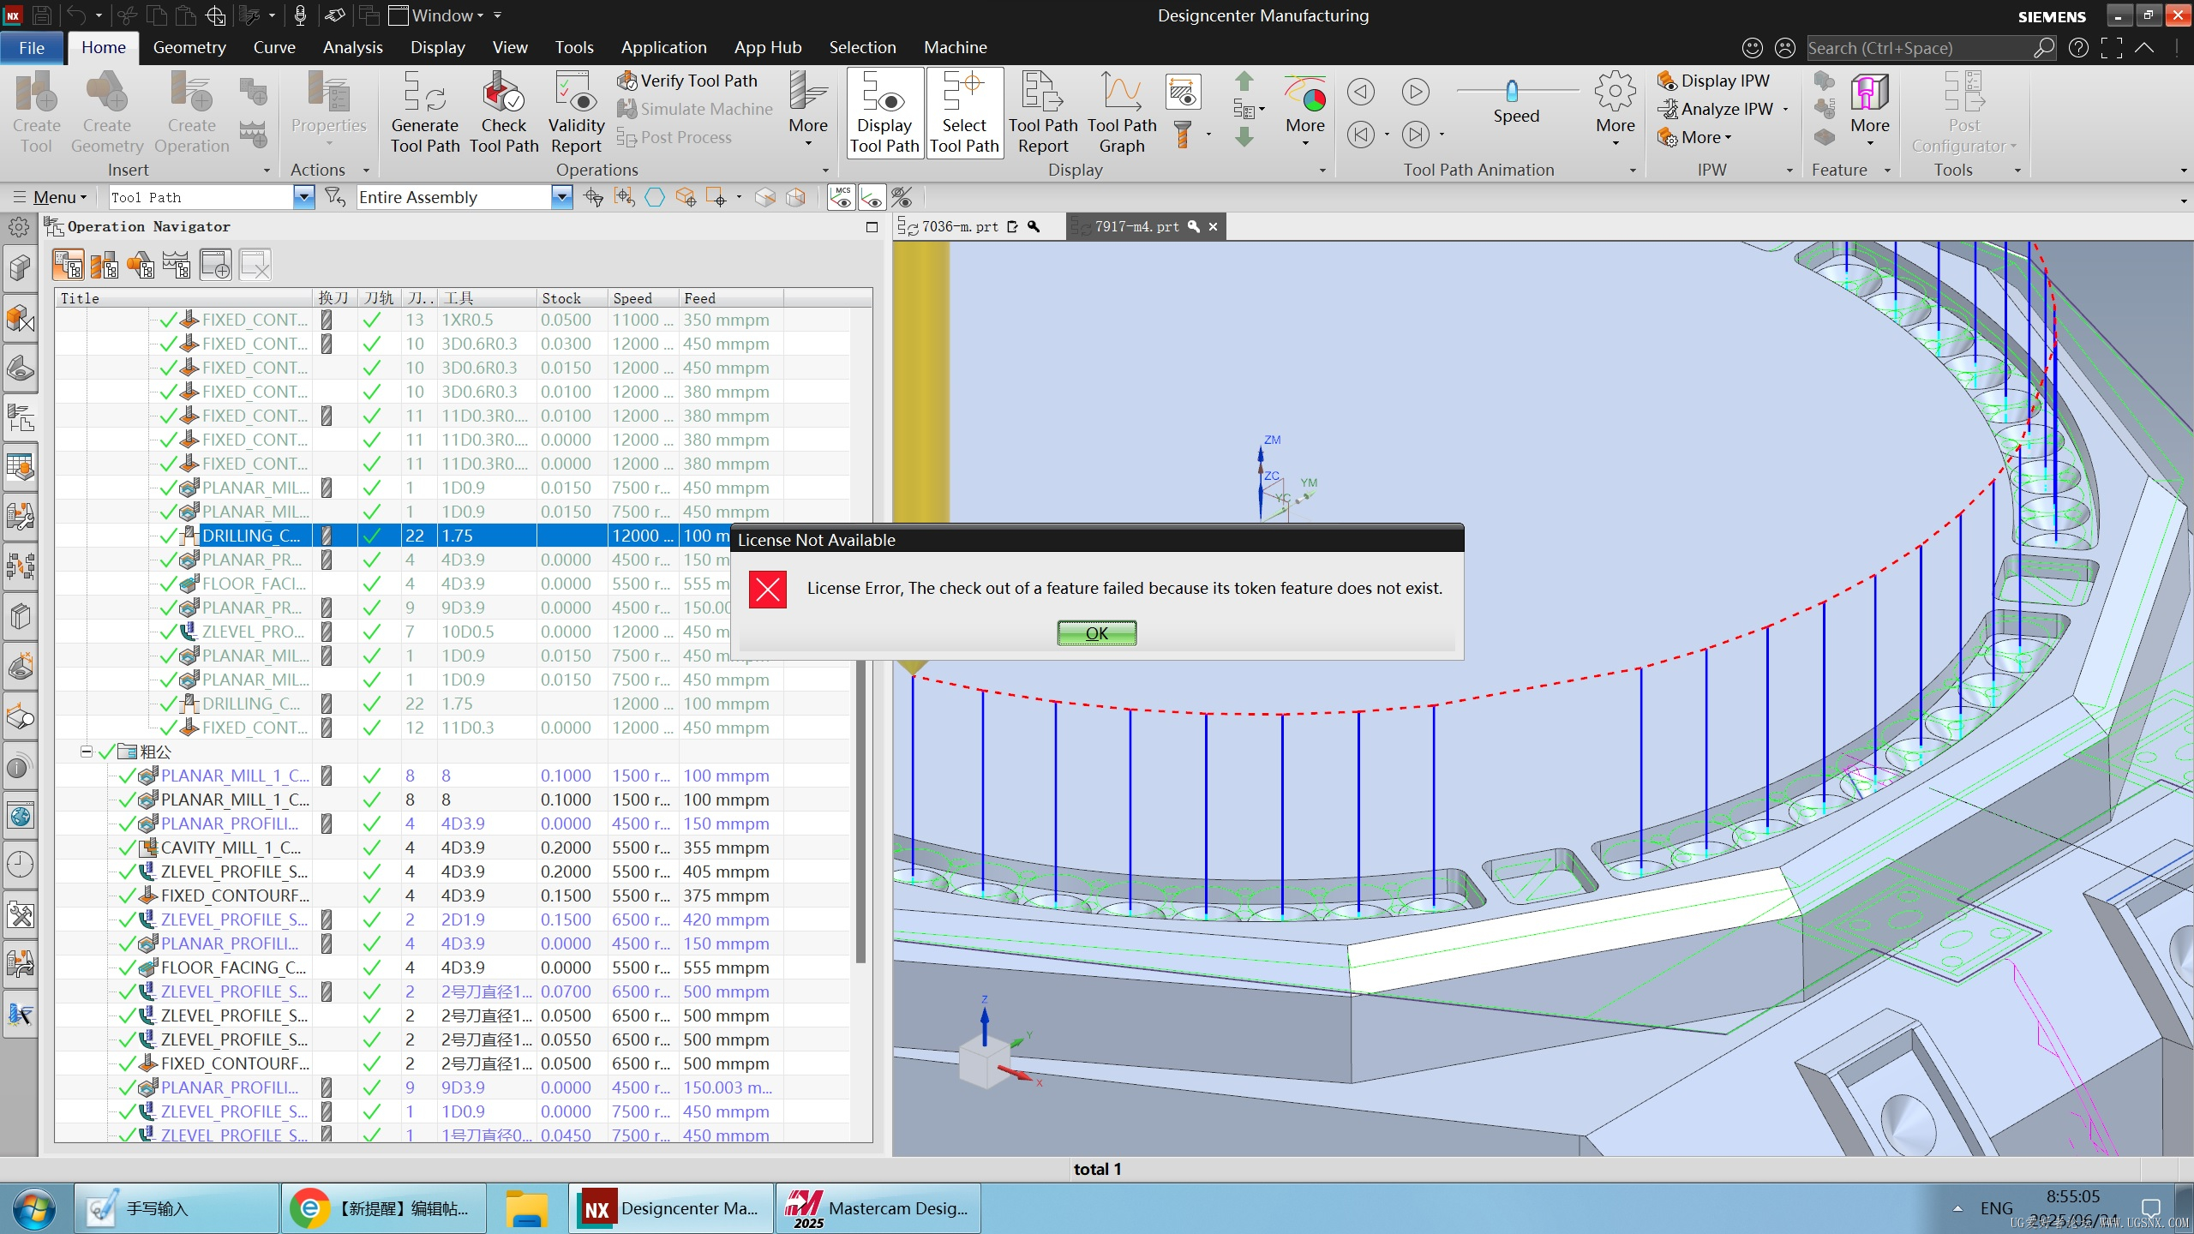Switch to the Geometry ribbon tab
The height and width of the screenshot is (1234, 2194).
(189, 48)
